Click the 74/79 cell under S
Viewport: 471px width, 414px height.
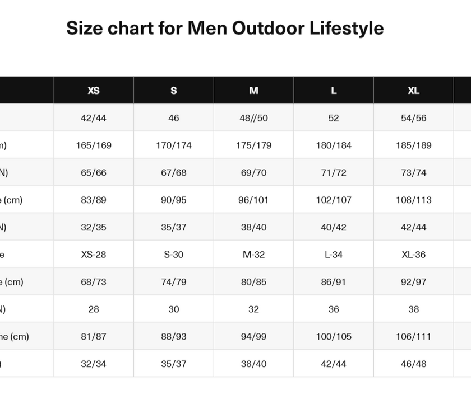click(x=174, y=282)
